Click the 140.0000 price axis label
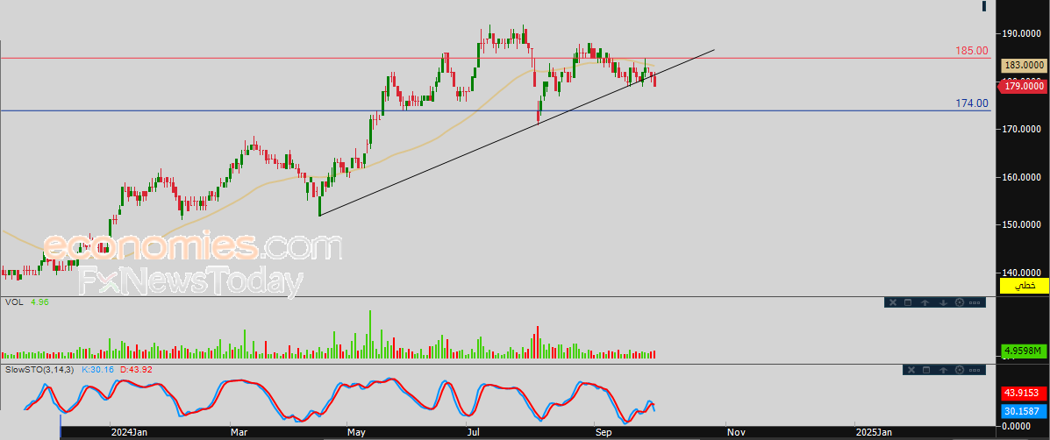 pos(1022,273)
